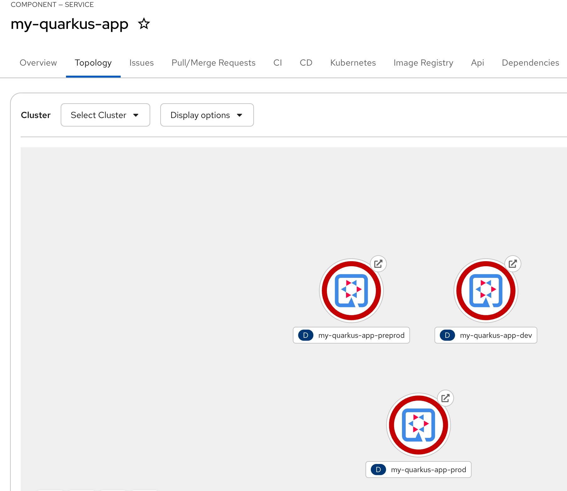The height and width of the screenshot is (491, 567).
Task: Toggle the favorite star next to my-quarkus-app
Action: [x=144, y=24]
